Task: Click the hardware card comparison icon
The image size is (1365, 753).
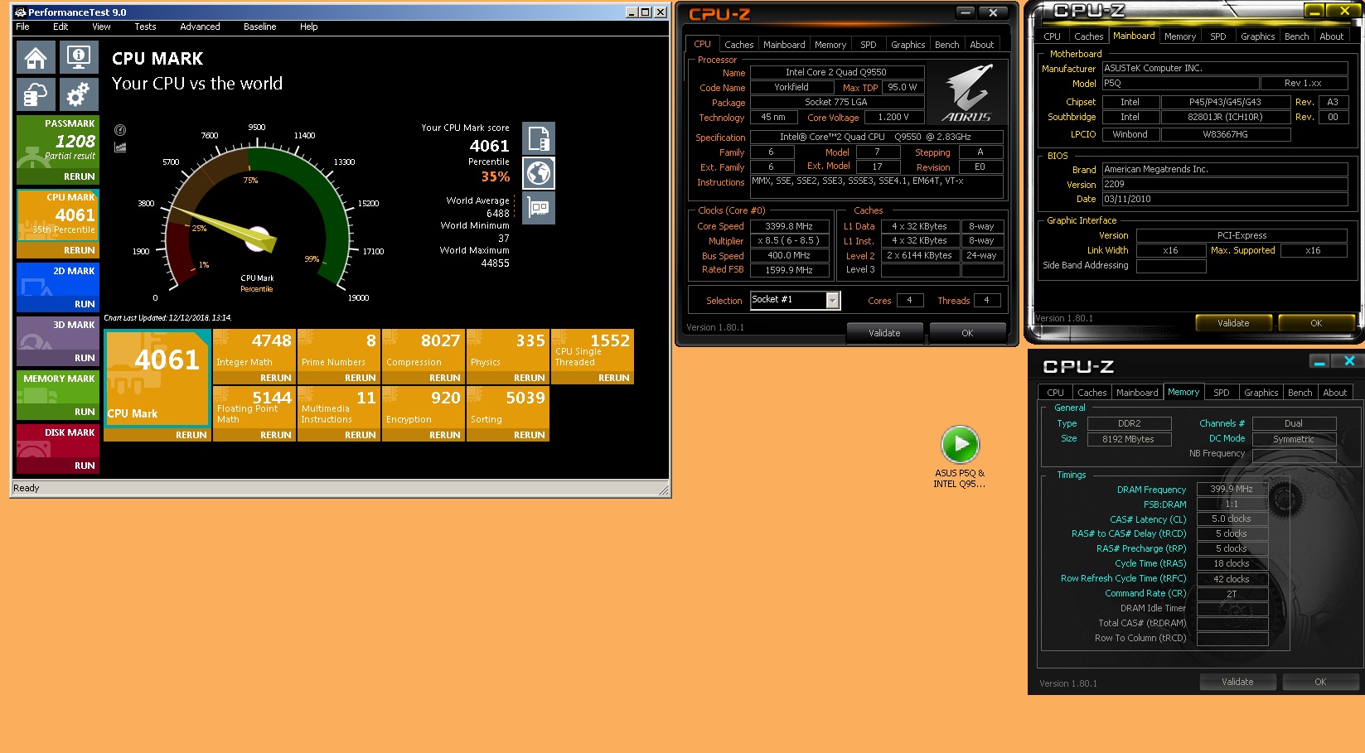Action: (539, 208)
